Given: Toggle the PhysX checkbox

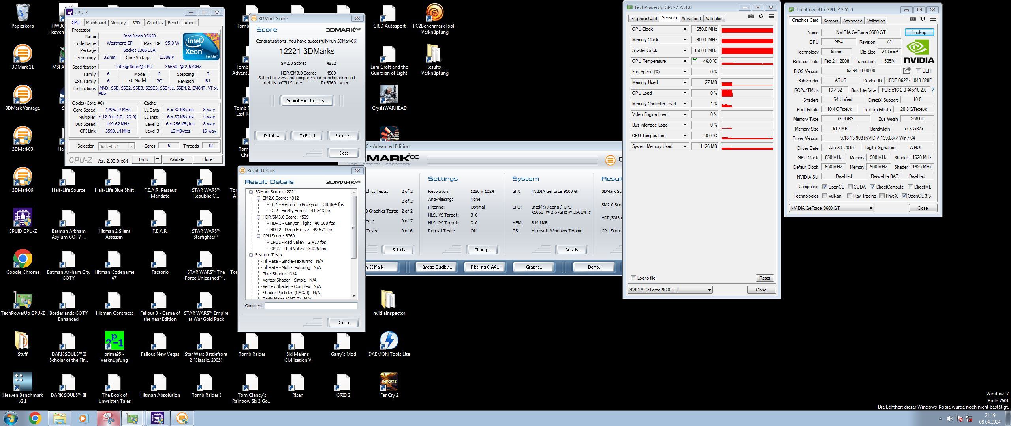Looking at the screenshot, I should coord(882,196).
